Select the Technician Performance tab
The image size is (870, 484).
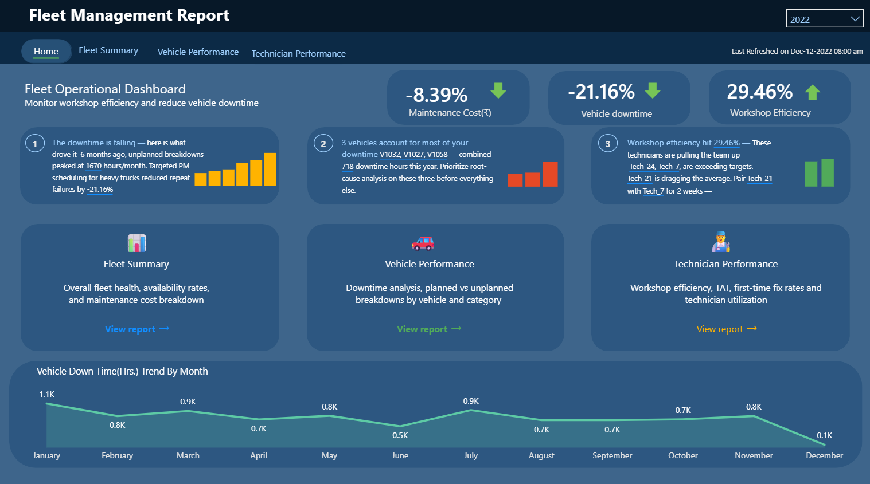pos(298,53)
